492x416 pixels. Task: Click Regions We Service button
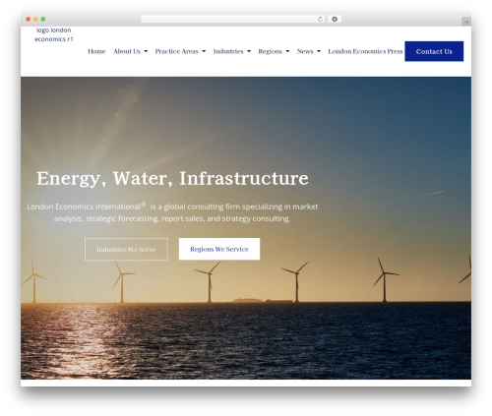pos(219,249)
